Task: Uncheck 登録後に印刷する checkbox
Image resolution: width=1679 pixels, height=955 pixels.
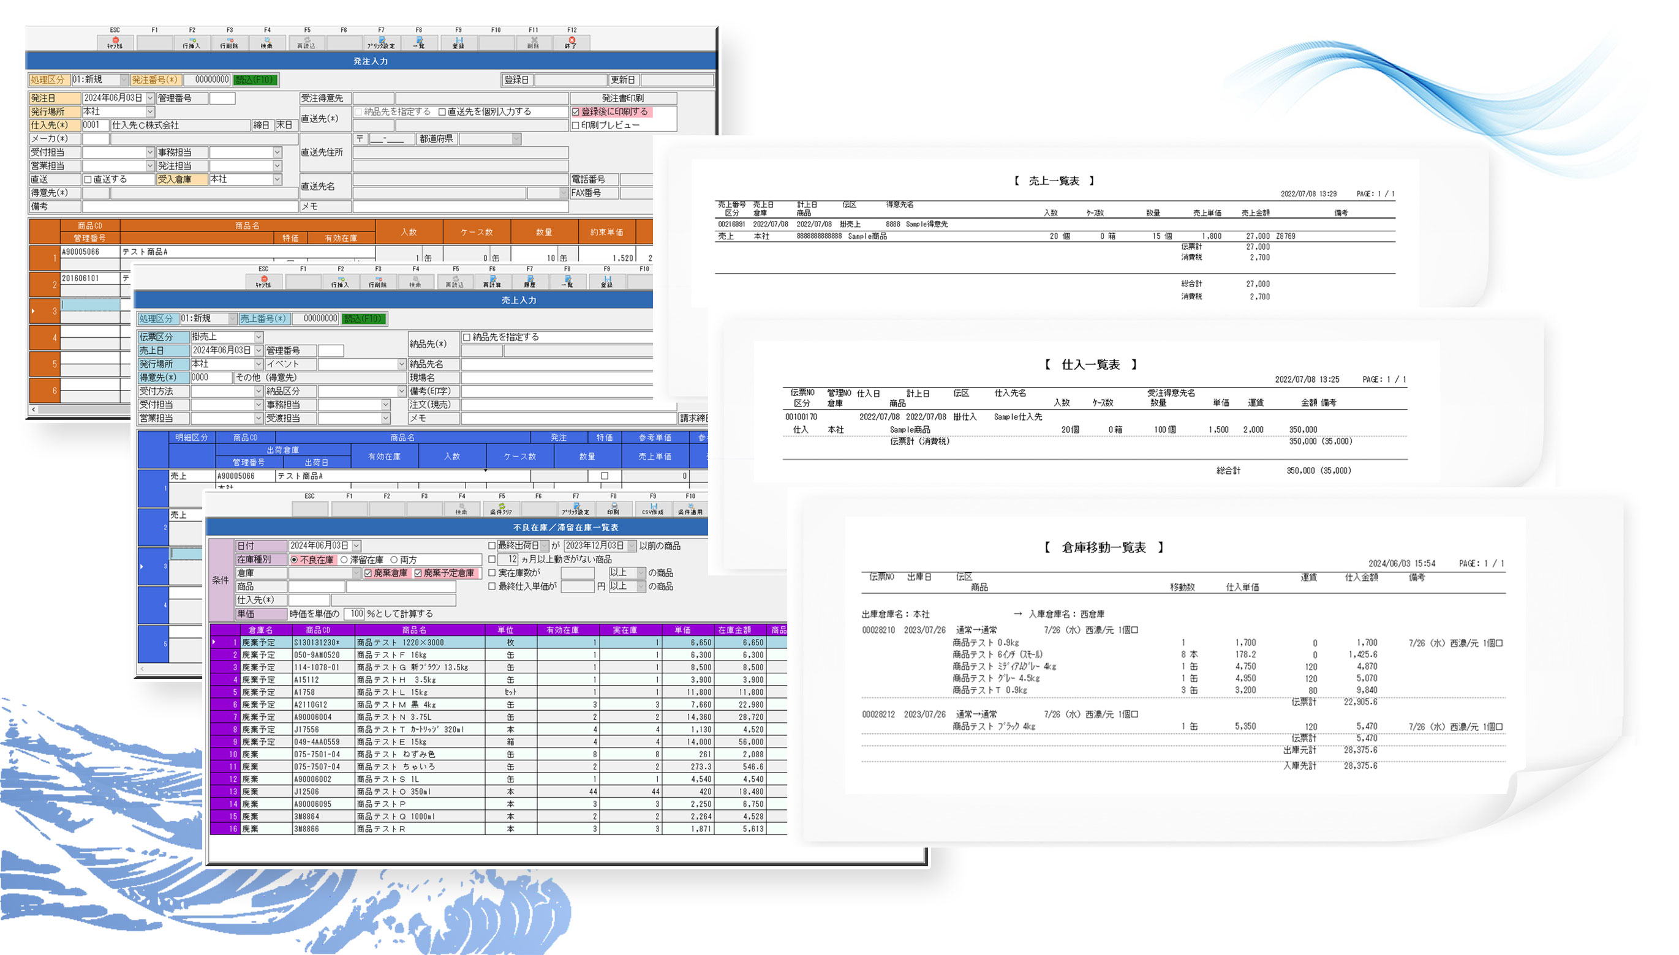Action: 575,112
